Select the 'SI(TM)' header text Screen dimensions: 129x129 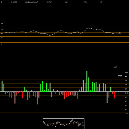pos(49,2)
